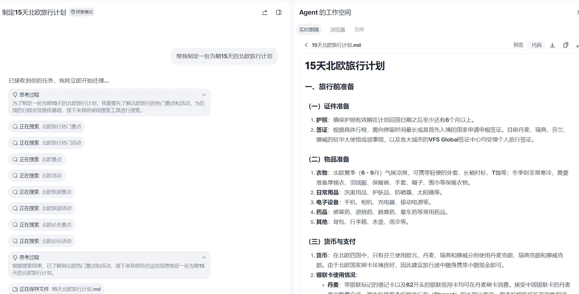Select the 实时跟随 tab
579x294 pixels.
pyautogui.click(x=309, y=29)
